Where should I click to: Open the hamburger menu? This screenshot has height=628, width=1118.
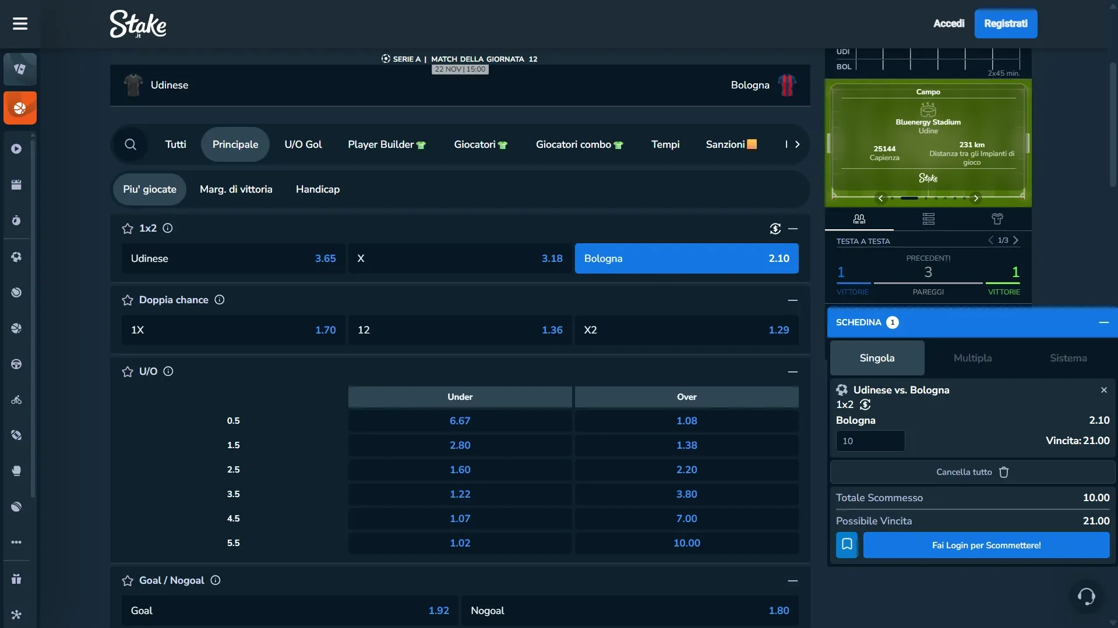pyautogui.click(x=20, y=24)
